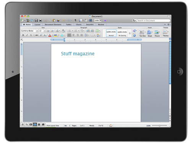The height and width of the screenshot is (143, 191).
Task: Set Center text alignment
Action: (73, 35)
